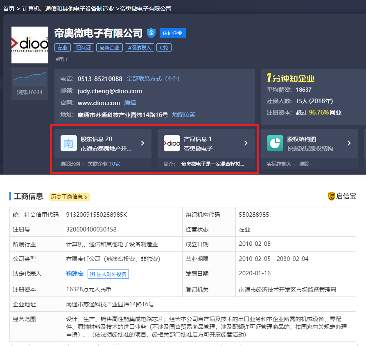Viewport: 366px width, 346px height.
Task: Expand equity structure card arrow
Action: (x=349, y=143)
